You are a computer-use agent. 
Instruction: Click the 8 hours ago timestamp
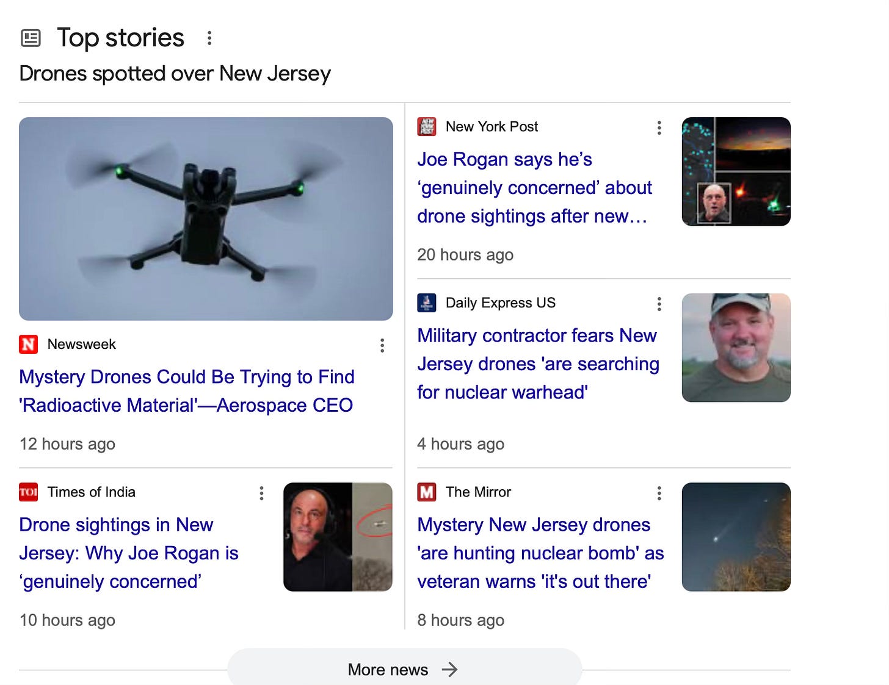pyautogui.click(x=461, y=620)
